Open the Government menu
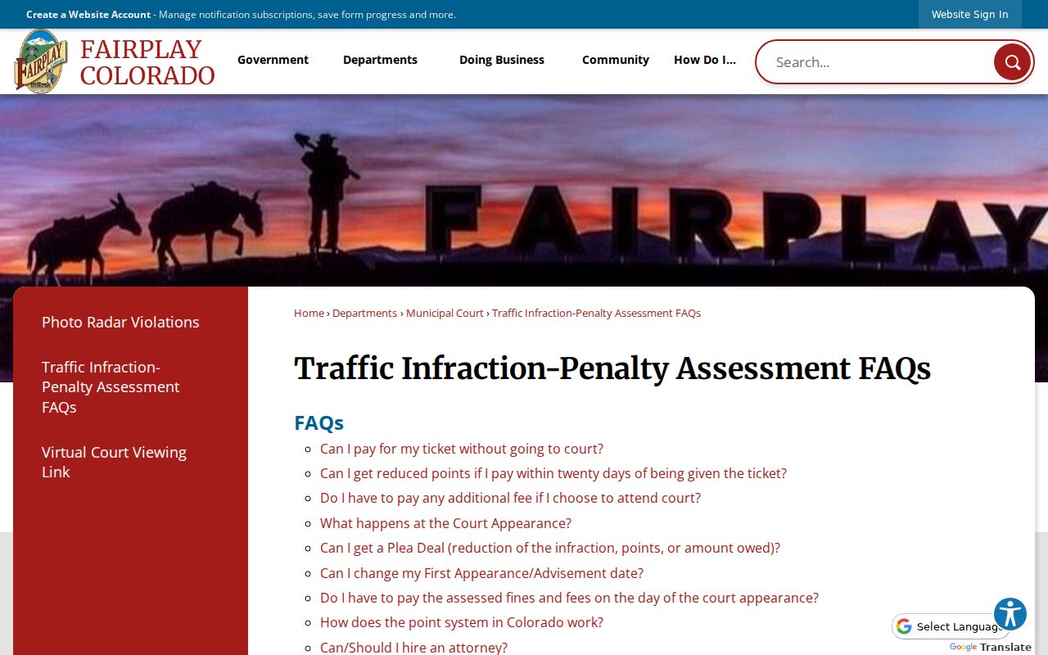The height and width of the screenshot is (655, 1048). pyautogui.click(x=273, y=60)
